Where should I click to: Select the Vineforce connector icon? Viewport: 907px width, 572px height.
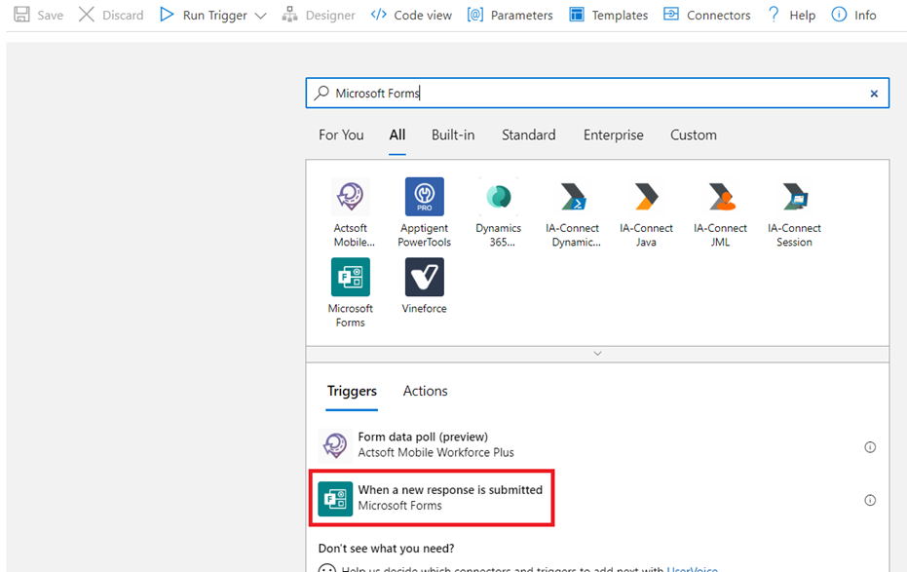click(x=424, y=278)
